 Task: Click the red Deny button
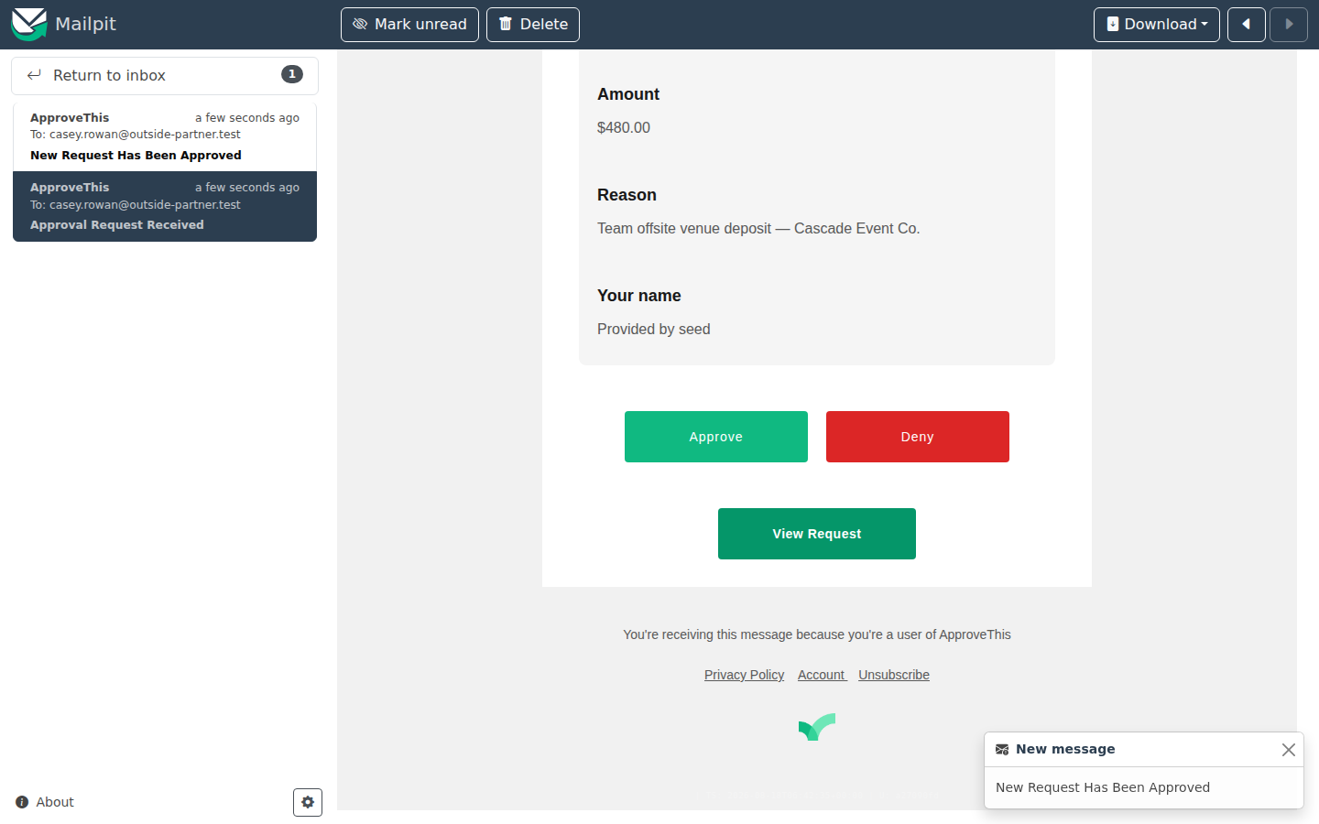click(918, 437)
